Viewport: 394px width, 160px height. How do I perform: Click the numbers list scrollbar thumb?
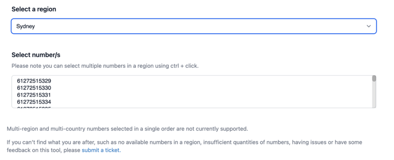click(x=374, y=79)
